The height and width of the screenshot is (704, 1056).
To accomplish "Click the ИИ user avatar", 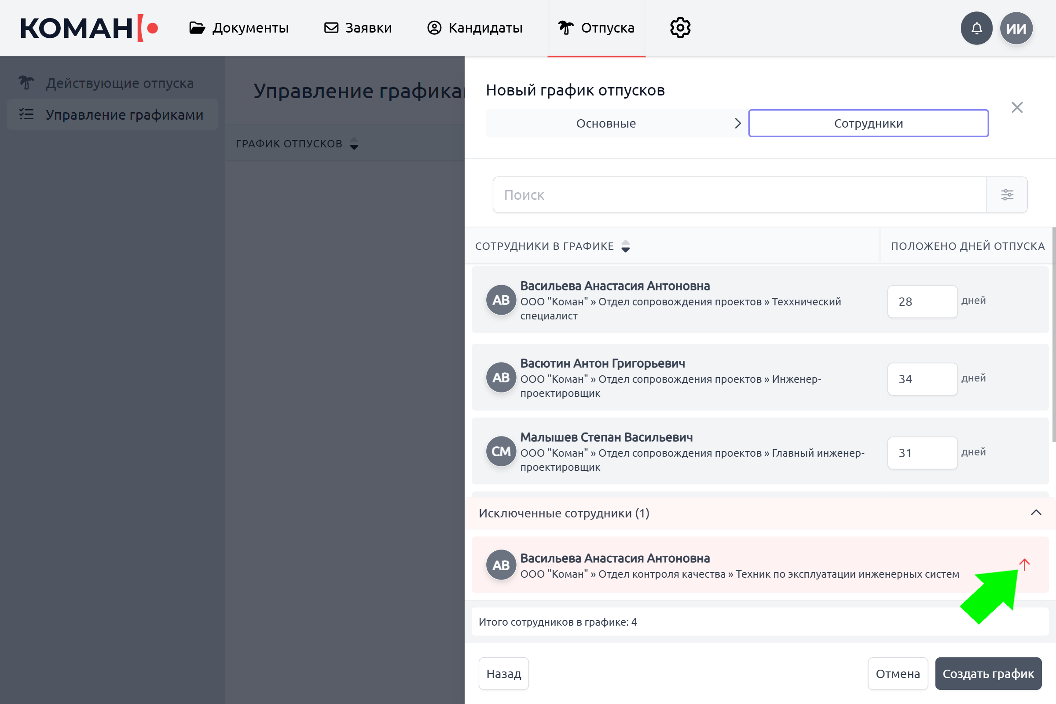I will click(x=1016, y=28).
